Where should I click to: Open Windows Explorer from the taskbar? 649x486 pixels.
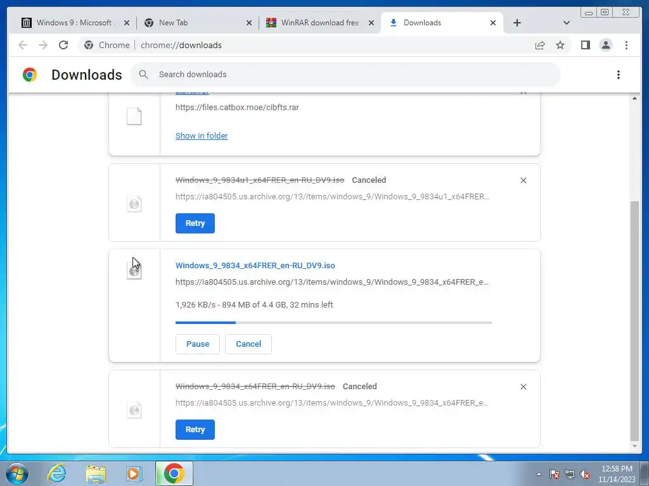point(96,473)
